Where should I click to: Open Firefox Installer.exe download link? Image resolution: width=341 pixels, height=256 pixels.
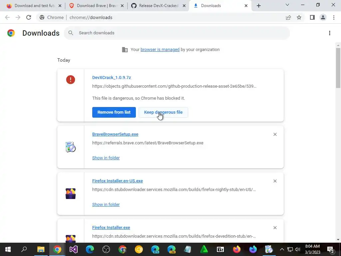pyautogui.click(x=111, y=227)
